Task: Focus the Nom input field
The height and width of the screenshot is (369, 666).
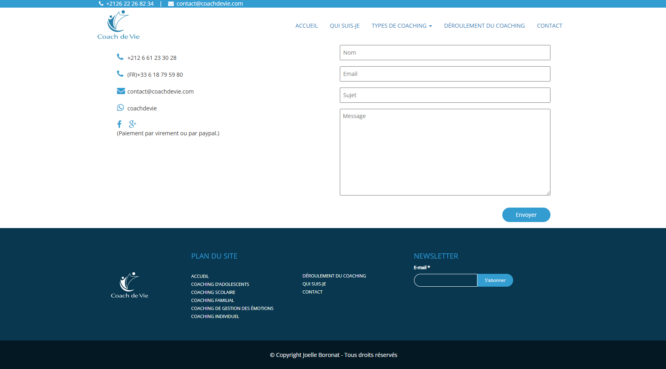Action: (445, 53)
